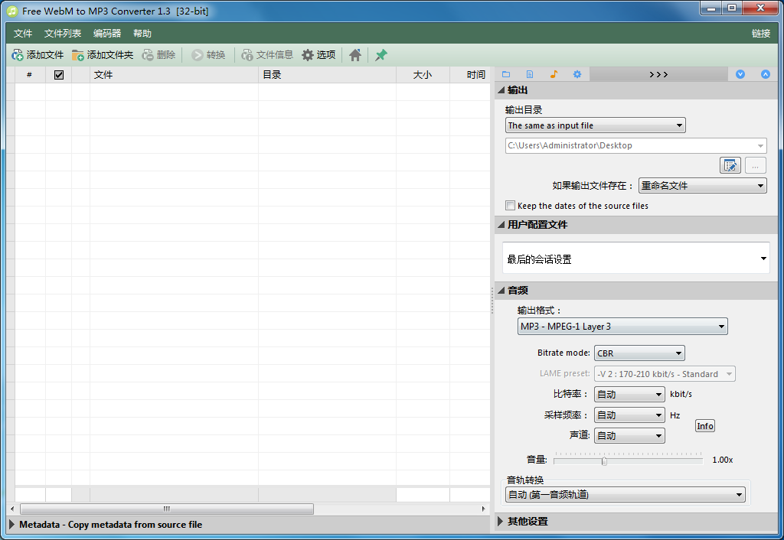
Task: Open the 帮助 menu
Action: tap(142, 34)
